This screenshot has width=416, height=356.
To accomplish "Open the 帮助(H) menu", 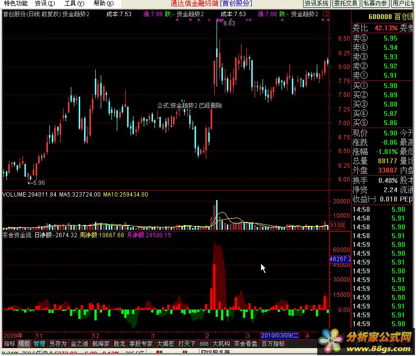I will [104, 3].
